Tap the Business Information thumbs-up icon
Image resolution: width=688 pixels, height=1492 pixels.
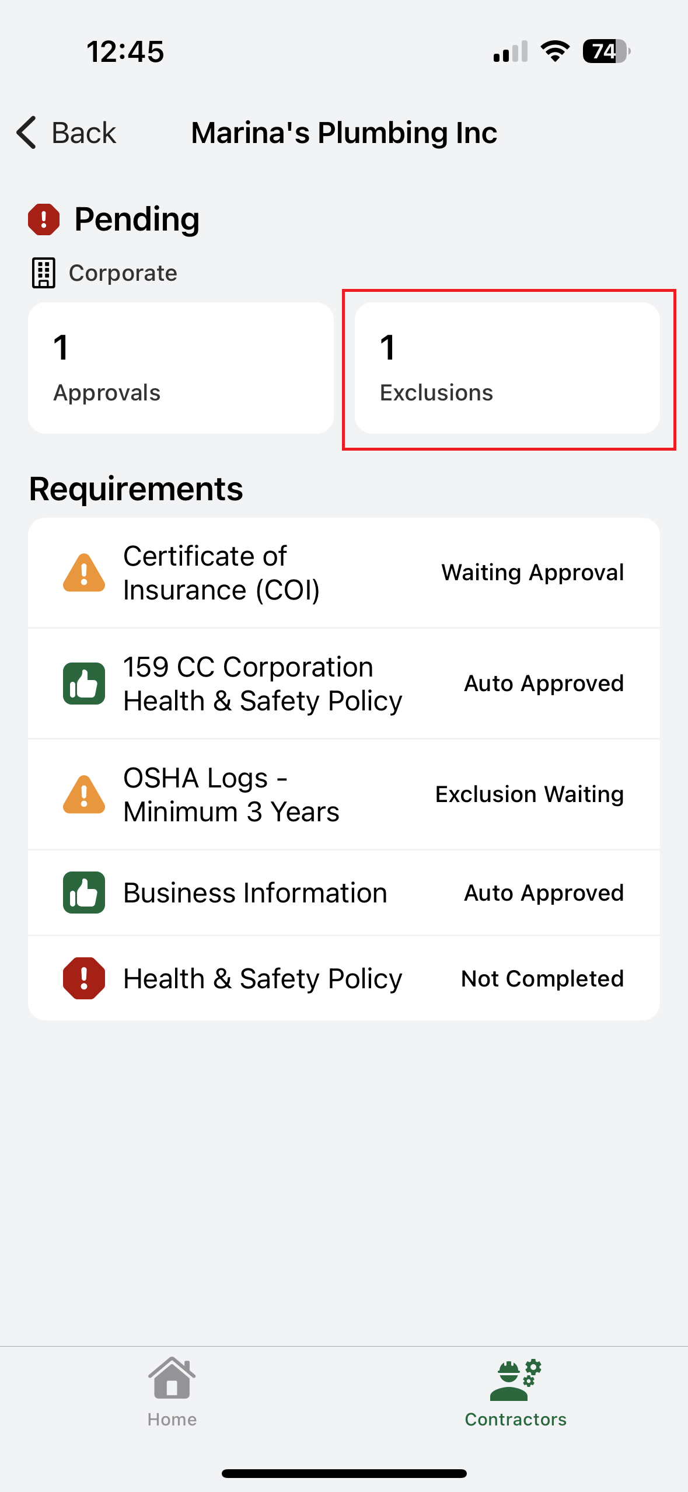(84, 893)
